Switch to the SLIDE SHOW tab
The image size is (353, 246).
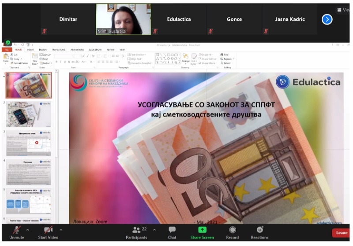tap(95, 50)
